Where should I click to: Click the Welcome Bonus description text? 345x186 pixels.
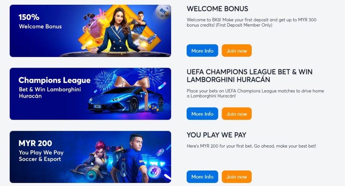tap(251, 23)
